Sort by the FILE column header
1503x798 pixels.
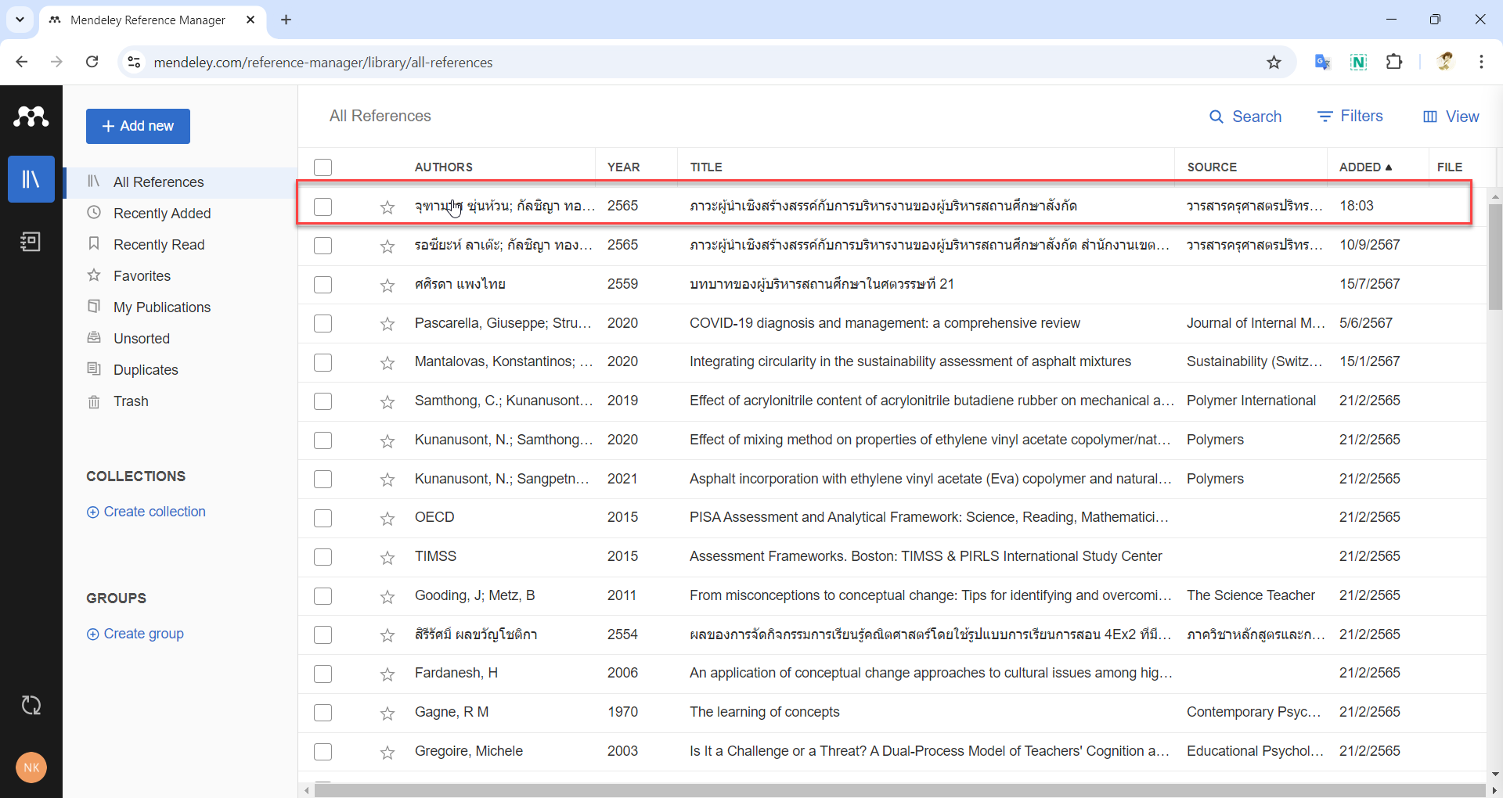point(1450,167)
